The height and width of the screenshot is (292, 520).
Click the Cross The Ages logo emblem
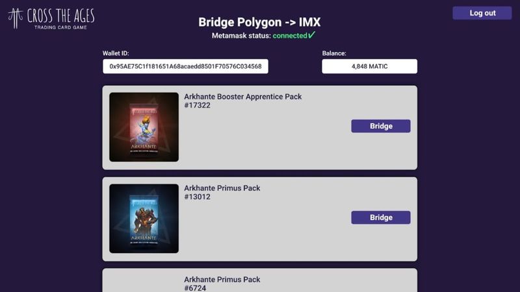pos(16,18)
